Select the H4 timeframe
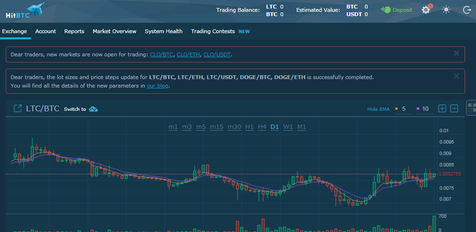 [262, 127]
